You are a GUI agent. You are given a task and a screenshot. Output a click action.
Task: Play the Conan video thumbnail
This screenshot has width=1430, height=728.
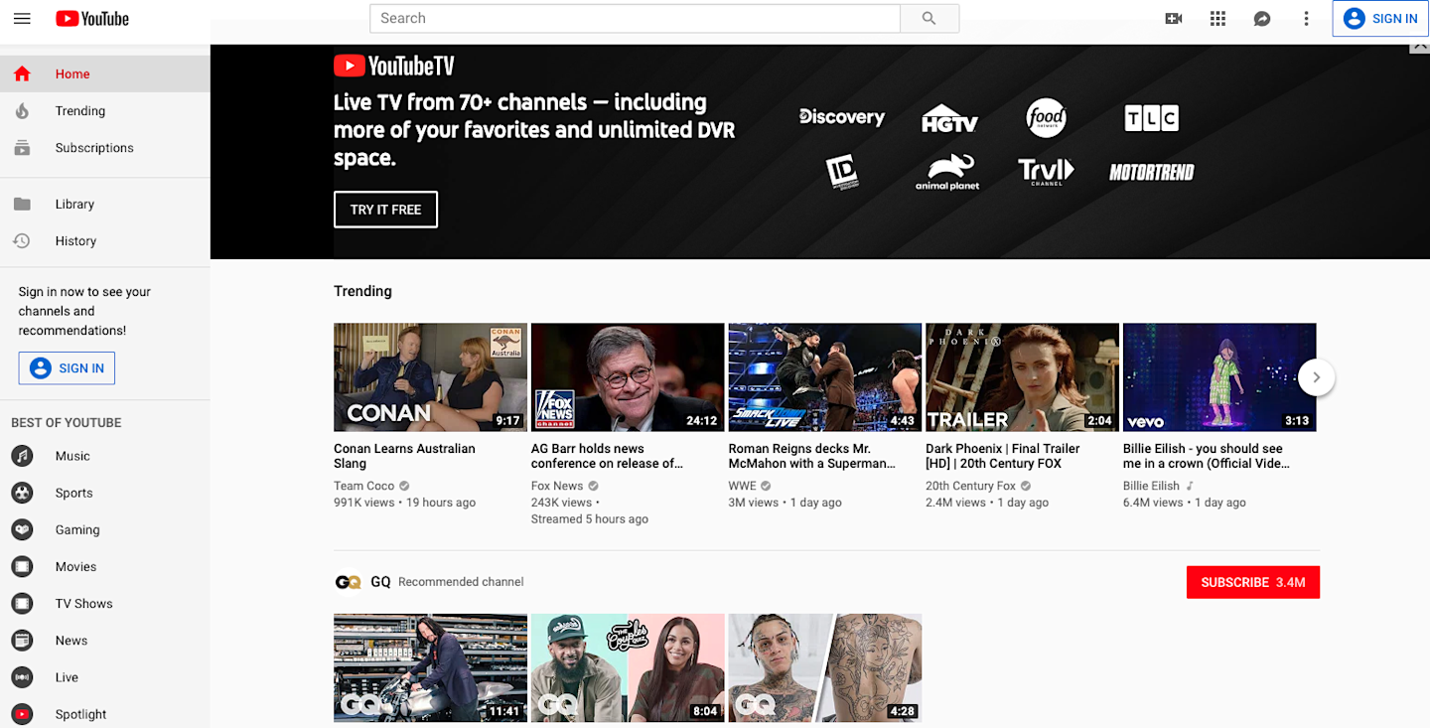tap(430, 377)
